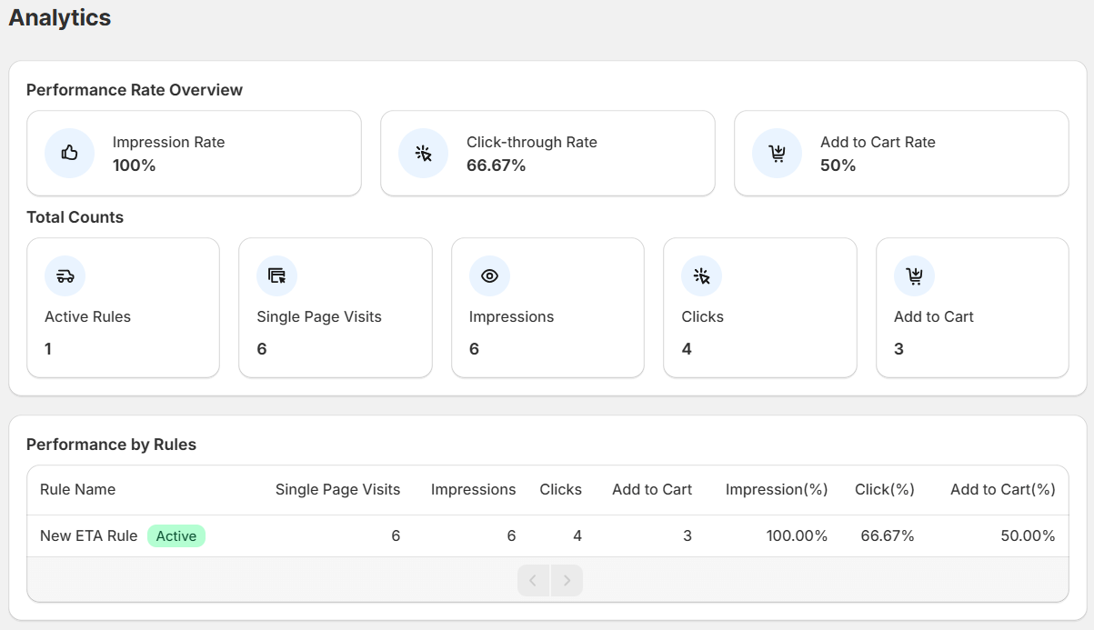Viewport: 1094px width, 630px height.
Task: Sort by the Impressions column header
Action: [x=473, y=489]
